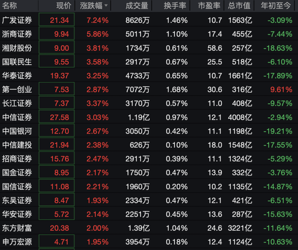This screenshot has height=250, width=298.
Task: Select the 中国银河 stock entry
Action: pos(17,131)
